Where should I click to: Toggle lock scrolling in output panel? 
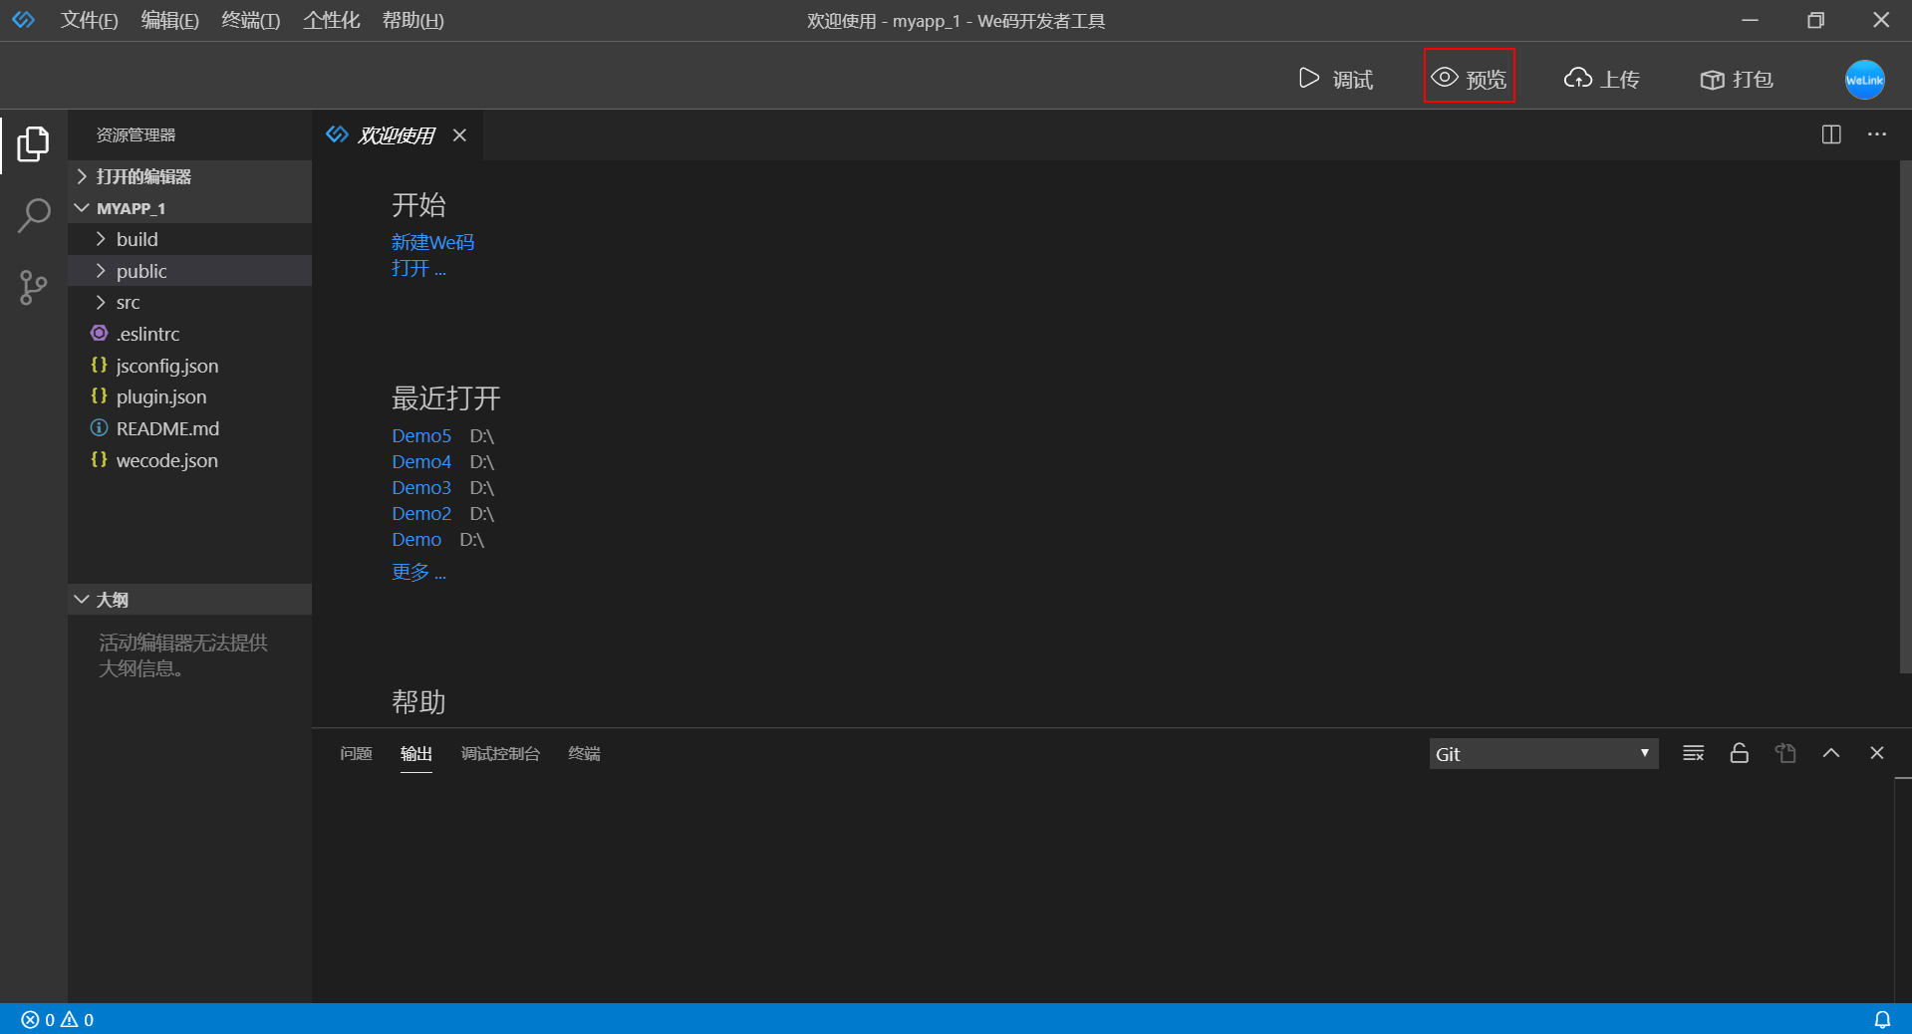click(x=1739, y=754)
